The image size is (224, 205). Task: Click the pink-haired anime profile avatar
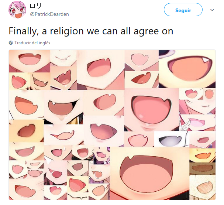[x=17, y=10]
